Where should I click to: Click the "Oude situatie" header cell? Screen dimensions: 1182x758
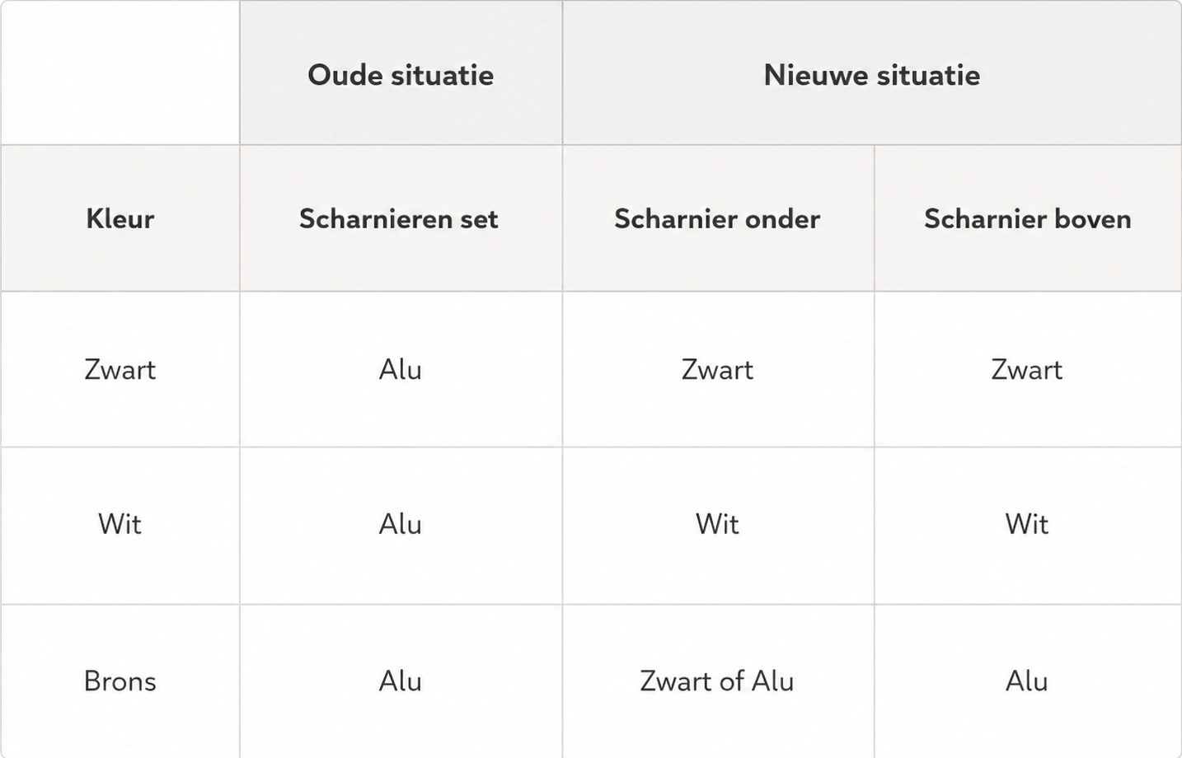(x=401, y=74)
